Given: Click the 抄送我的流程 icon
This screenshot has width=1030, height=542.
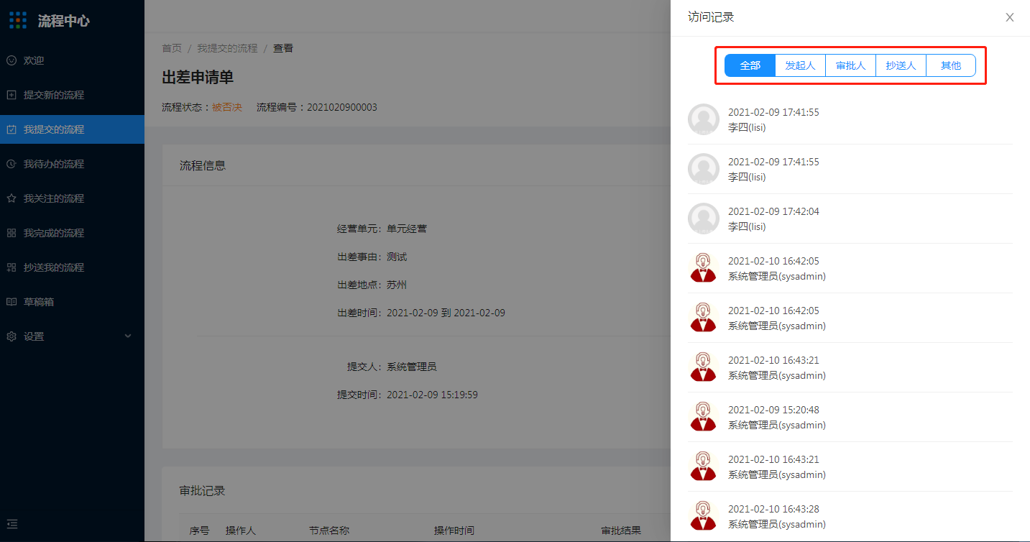Looking at the screenshot, I should [x=12, y=267].
